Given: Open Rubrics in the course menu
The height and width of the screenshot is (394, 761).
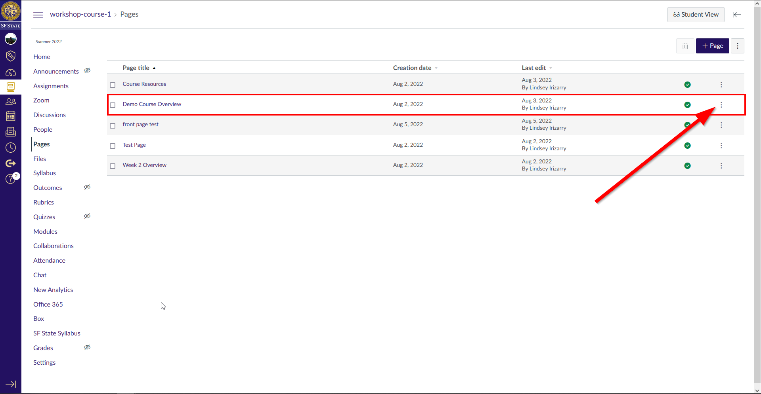Looking at the screenshot, I should point(44,203).
